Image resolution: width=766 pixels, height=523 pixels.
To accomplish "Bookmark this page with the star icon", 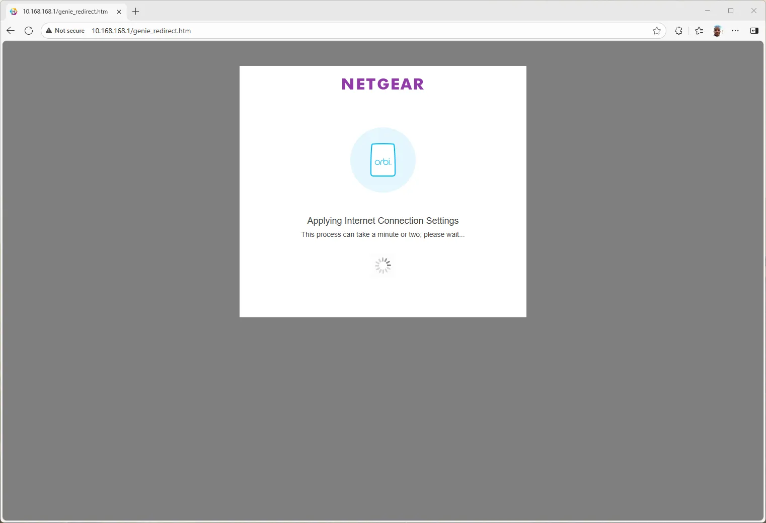I will pyautogui.click(x=657, y=31).
